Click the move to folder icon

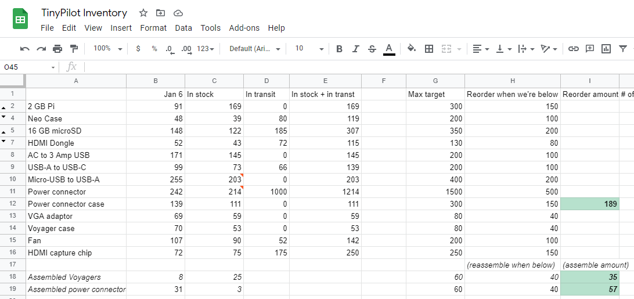tap(160, 13)
